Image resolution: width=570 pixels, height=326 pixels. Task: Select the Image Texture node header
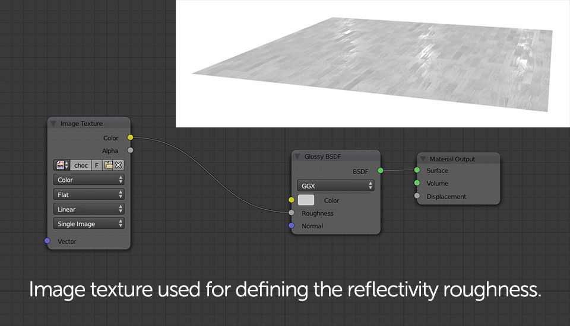click(x=88, y=123)
